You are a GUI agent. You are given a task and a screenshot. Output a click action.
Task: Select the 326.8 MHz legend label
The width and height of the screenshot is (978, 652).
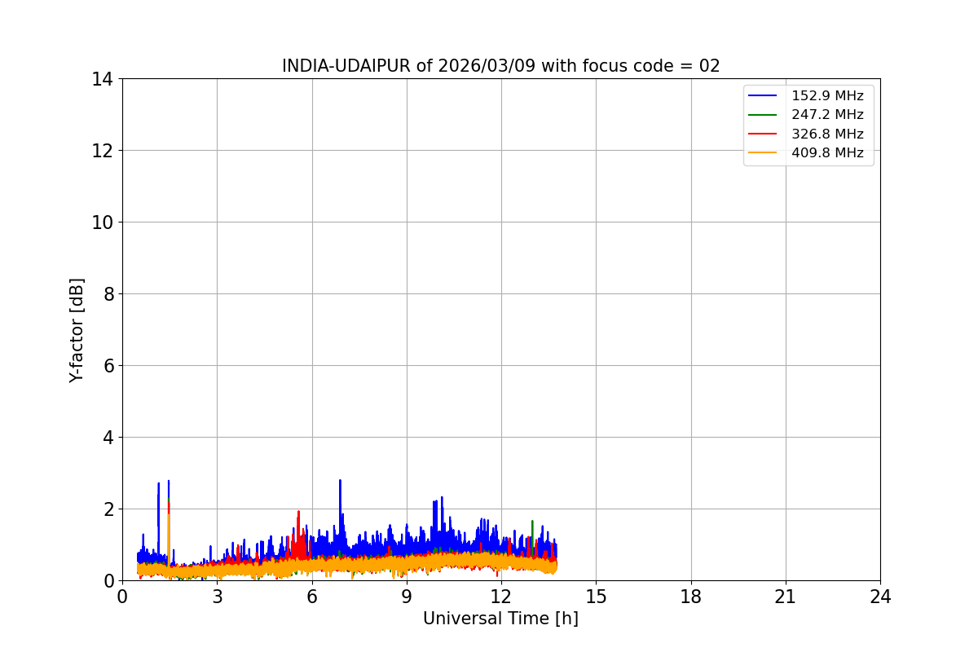(827, 134)
